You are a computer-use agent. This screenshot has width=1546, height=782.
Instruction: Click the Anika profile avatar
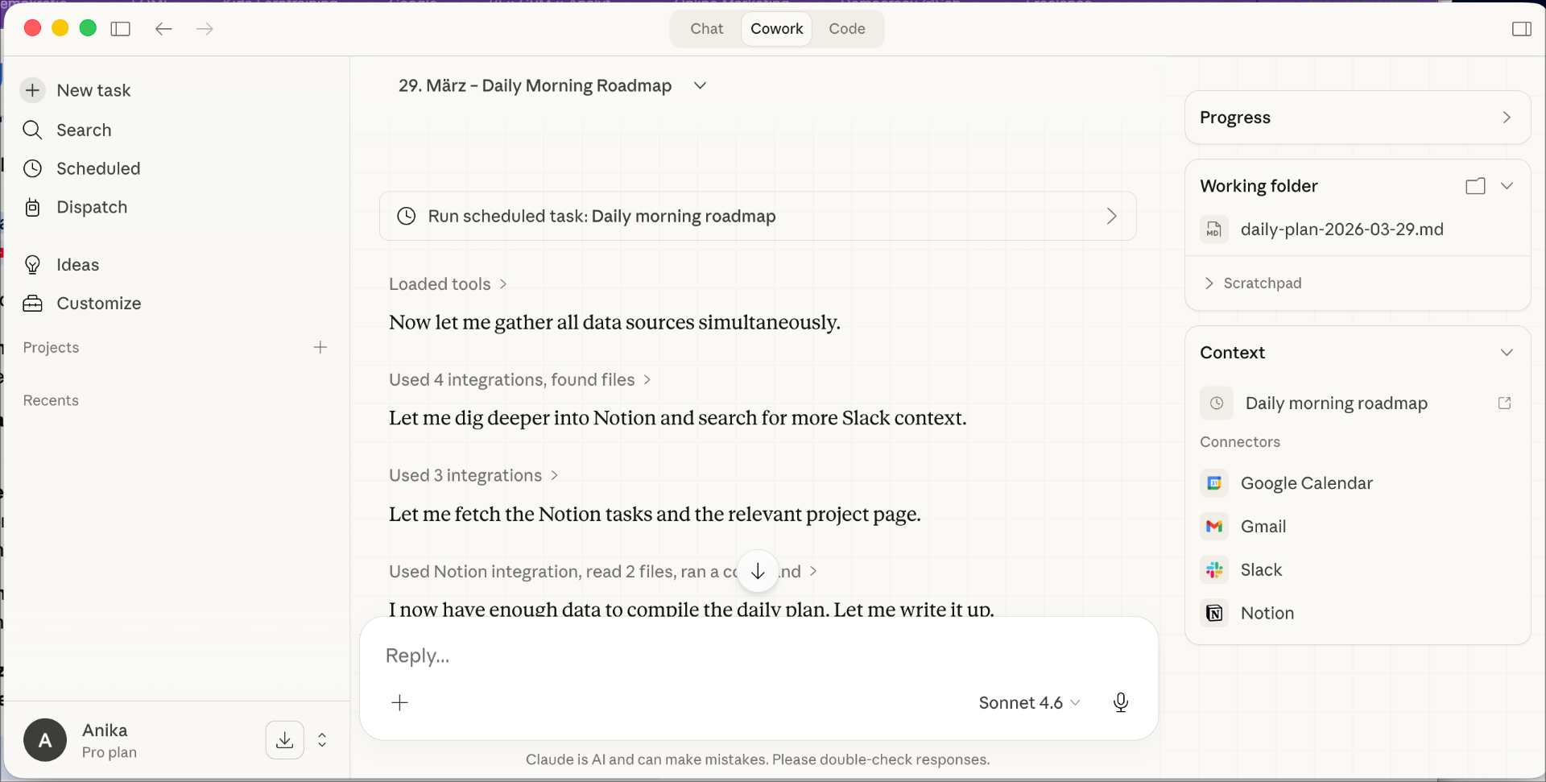(x=45, y=740)
